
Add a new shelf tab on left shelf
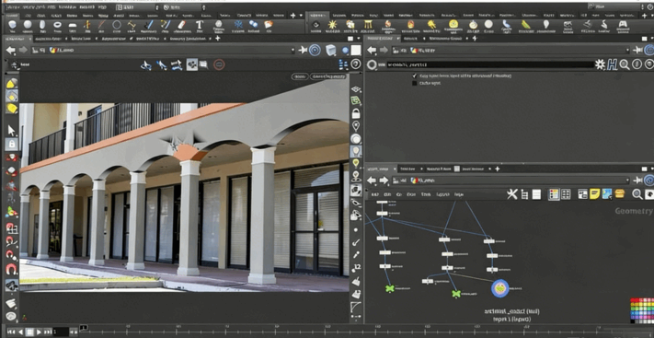click(x=293, y=16)
